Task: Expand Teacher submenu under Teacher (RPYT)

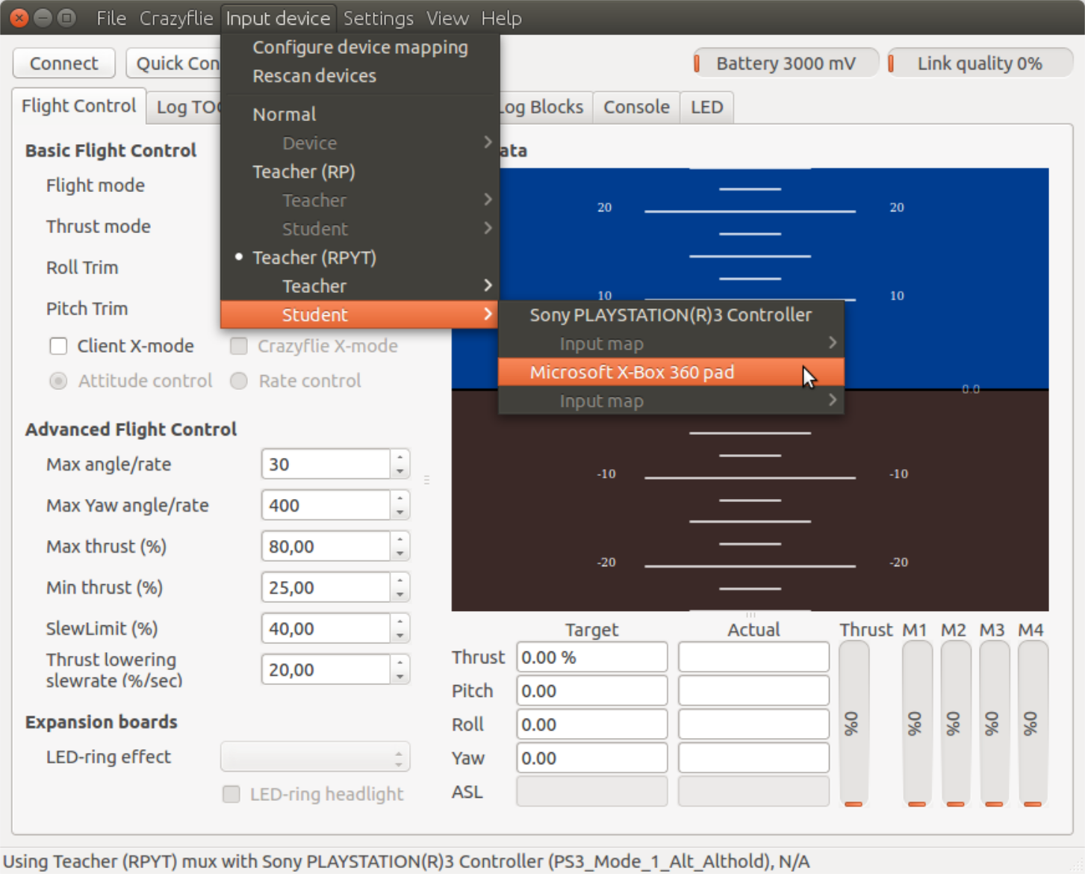Action: [360, 286]
